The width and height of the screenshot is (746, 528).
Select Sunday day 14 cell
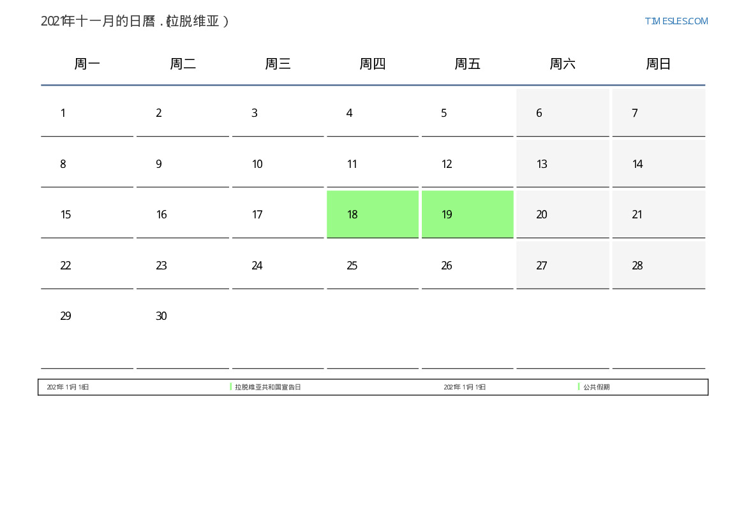[659, 164]
